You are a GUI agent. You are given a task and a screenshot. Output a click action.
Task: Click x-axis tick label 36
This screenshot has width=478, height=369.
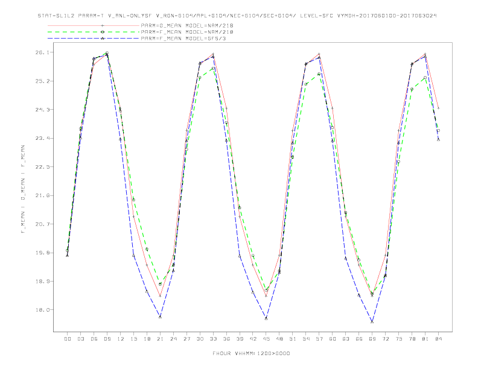tap(226, 339)
